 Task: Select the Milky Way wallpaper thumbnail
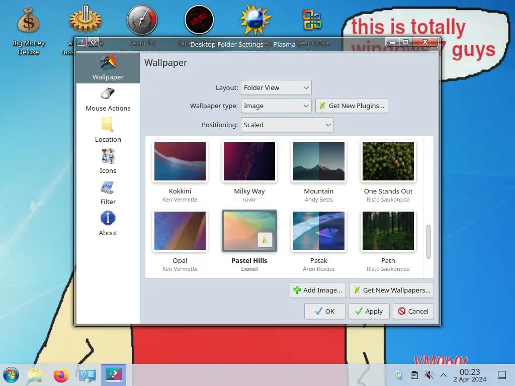pyautogui.click(x=249, y=161)
